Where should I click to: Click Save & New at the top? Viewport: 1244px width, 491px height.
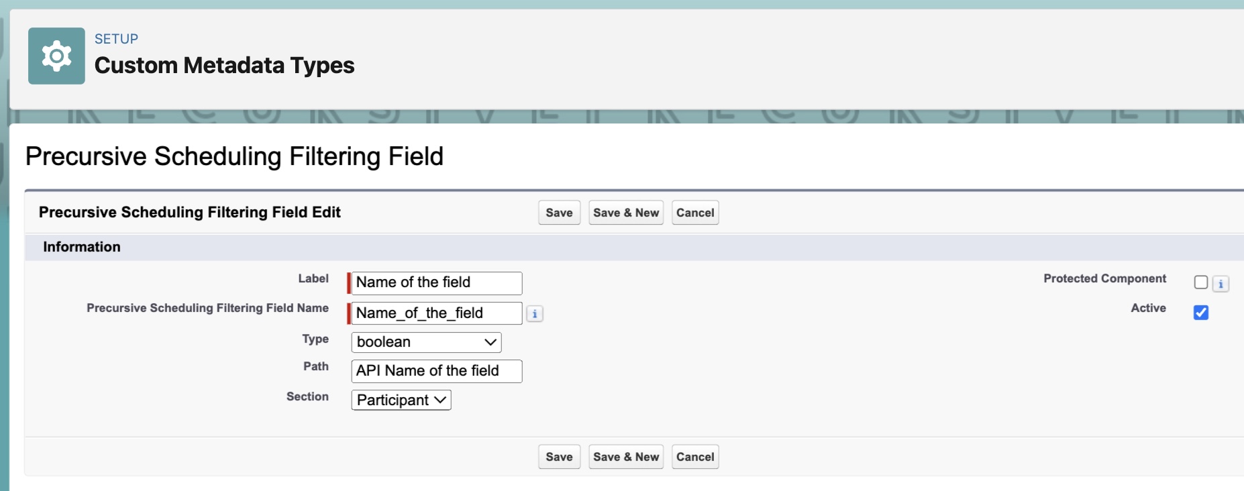(x=625, y=213)
